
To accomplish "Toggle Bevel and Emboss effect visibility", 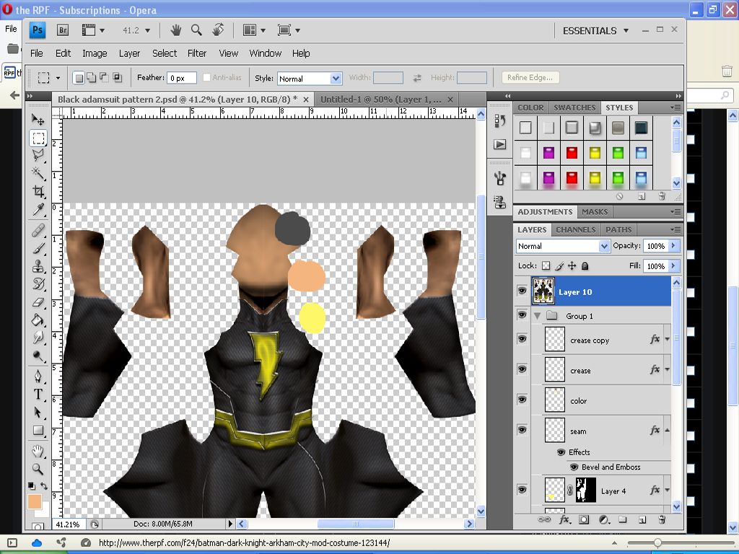I will pos(574,467).
